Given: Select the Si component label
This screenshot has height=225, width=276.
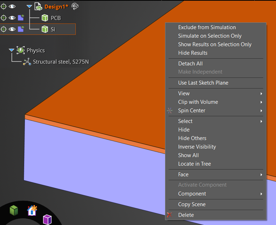Looking at the screenshot, I should coord(53,30).
